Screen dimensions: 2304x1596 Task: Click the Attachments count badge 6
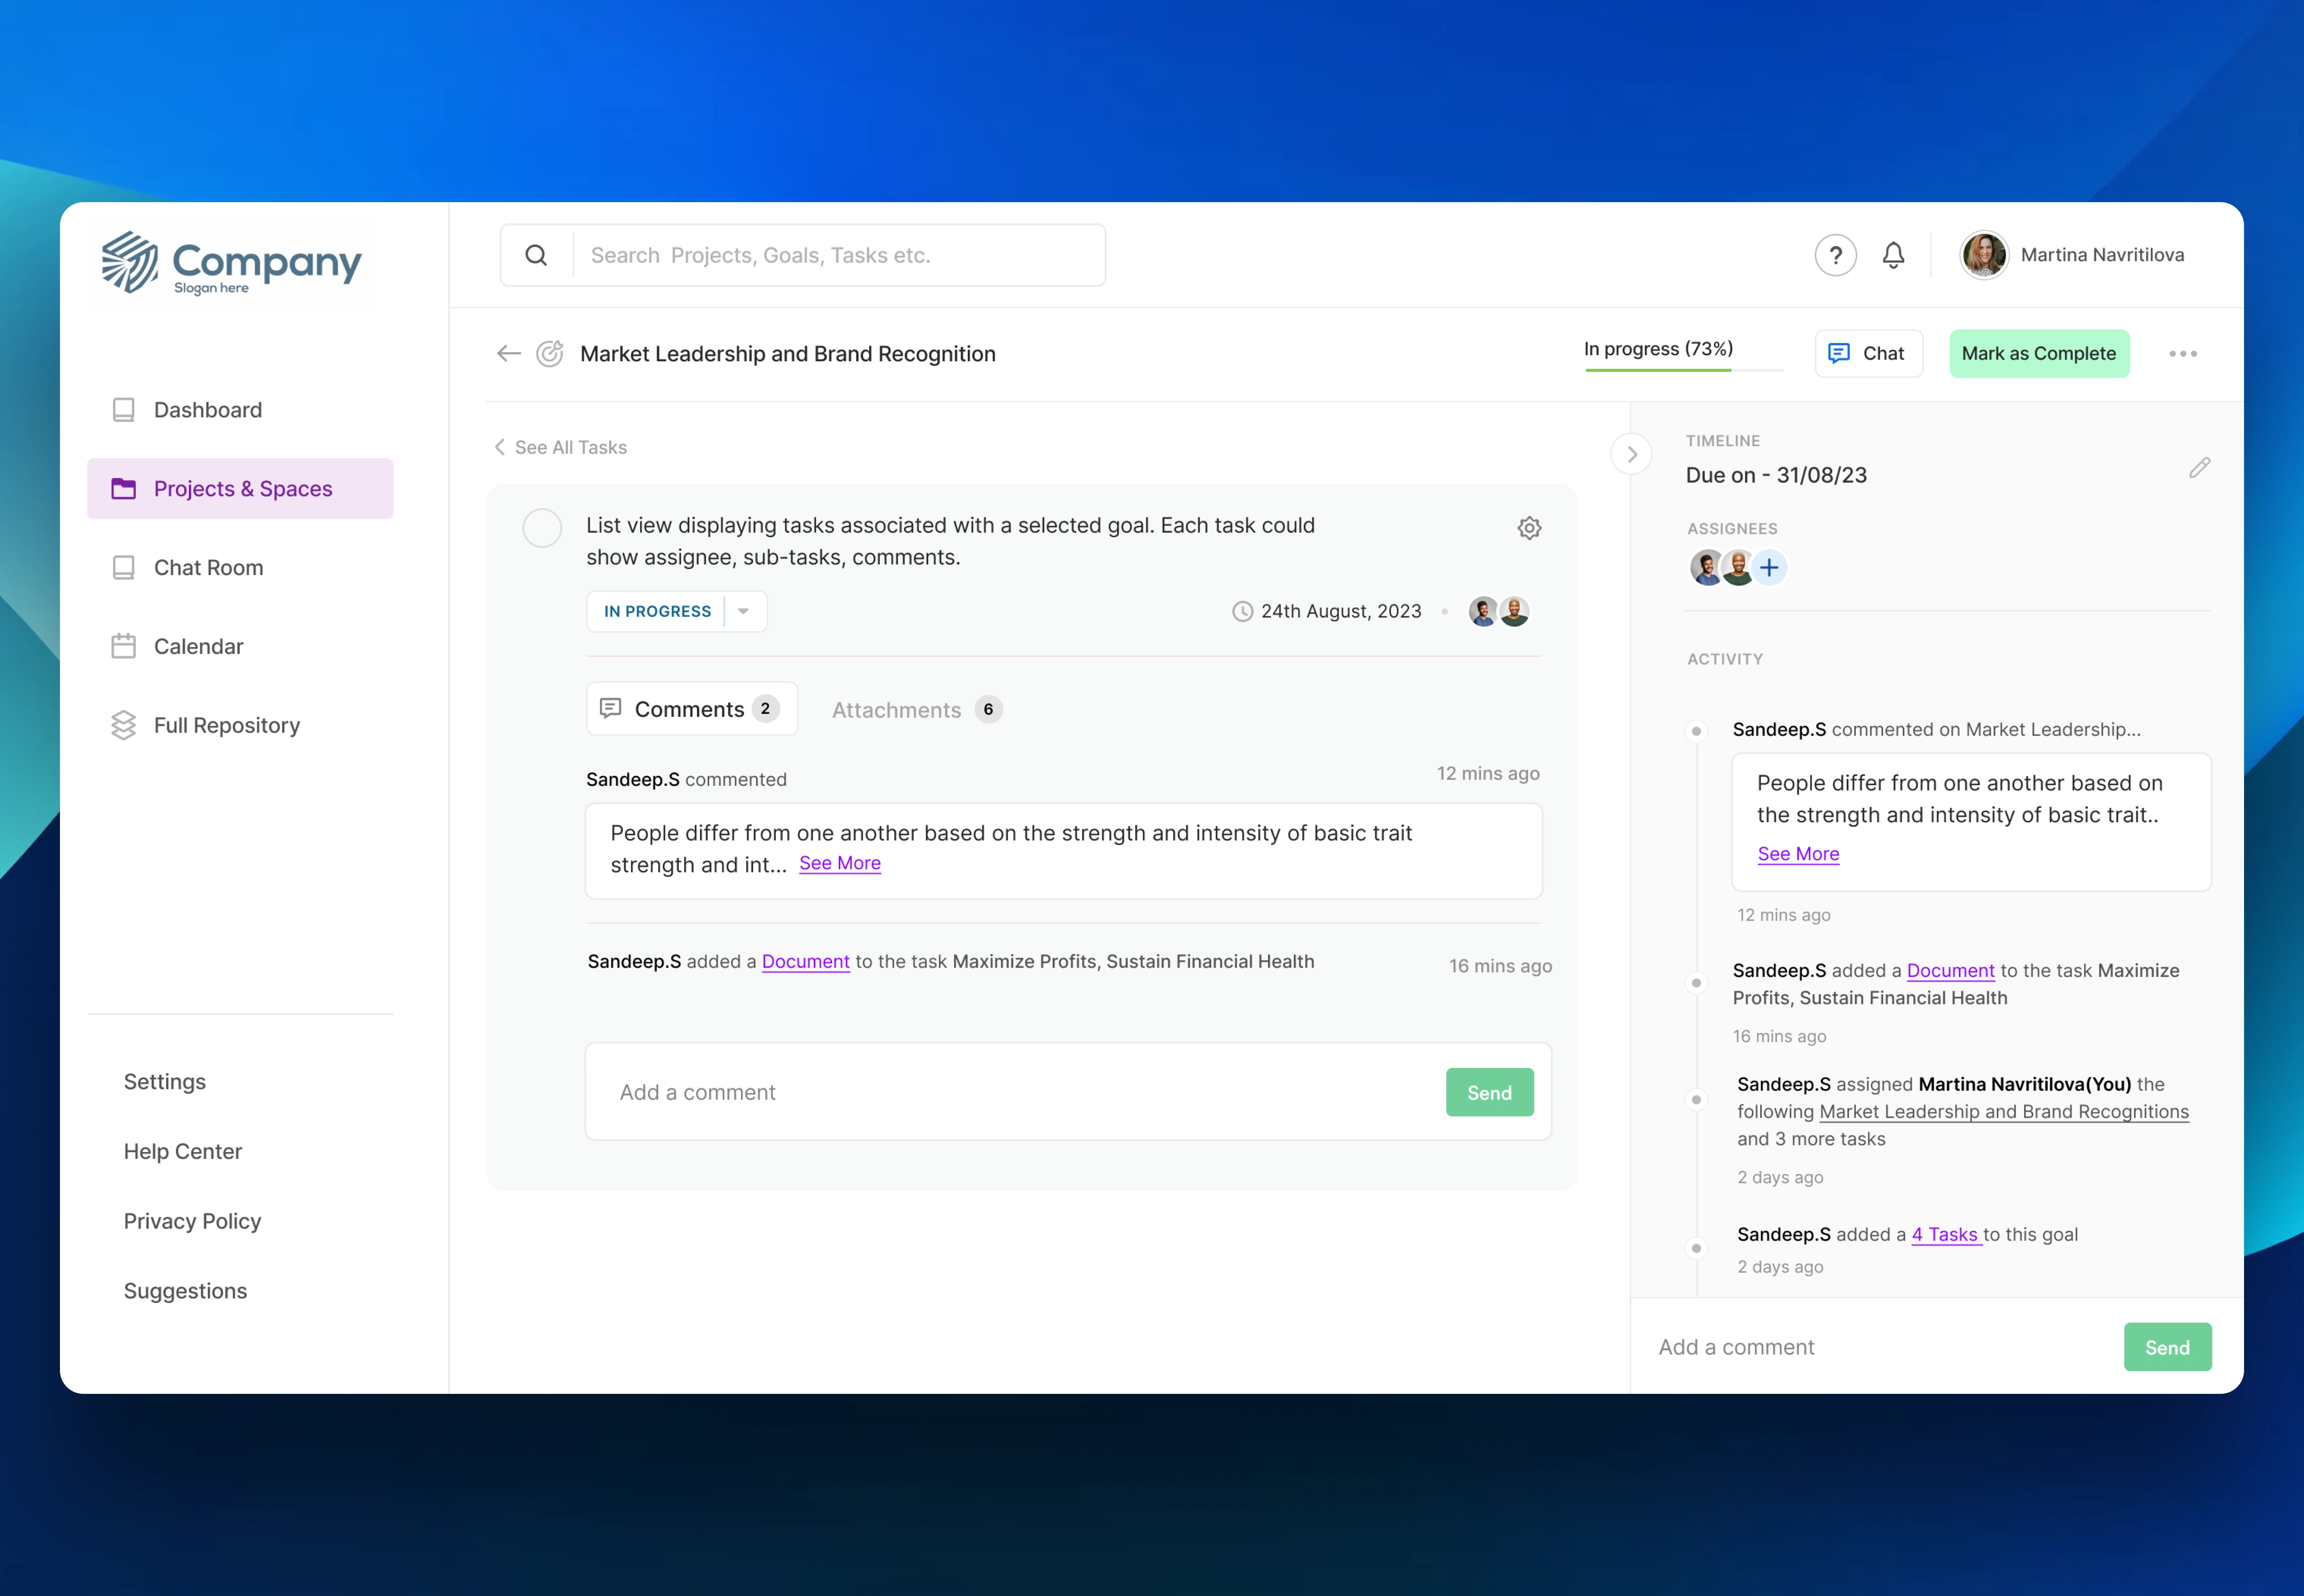(x=988, y=709)
